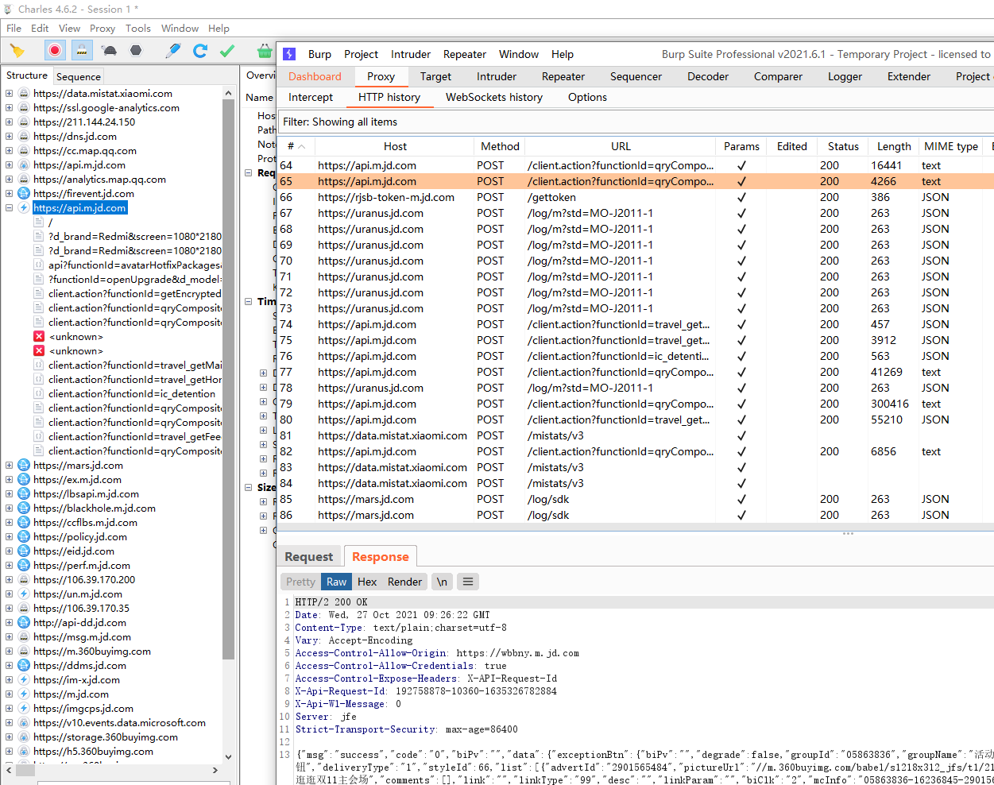Collapse the api.m.jd.com tree node
Screen dimensions: 994x785
[x=9, y=208]
